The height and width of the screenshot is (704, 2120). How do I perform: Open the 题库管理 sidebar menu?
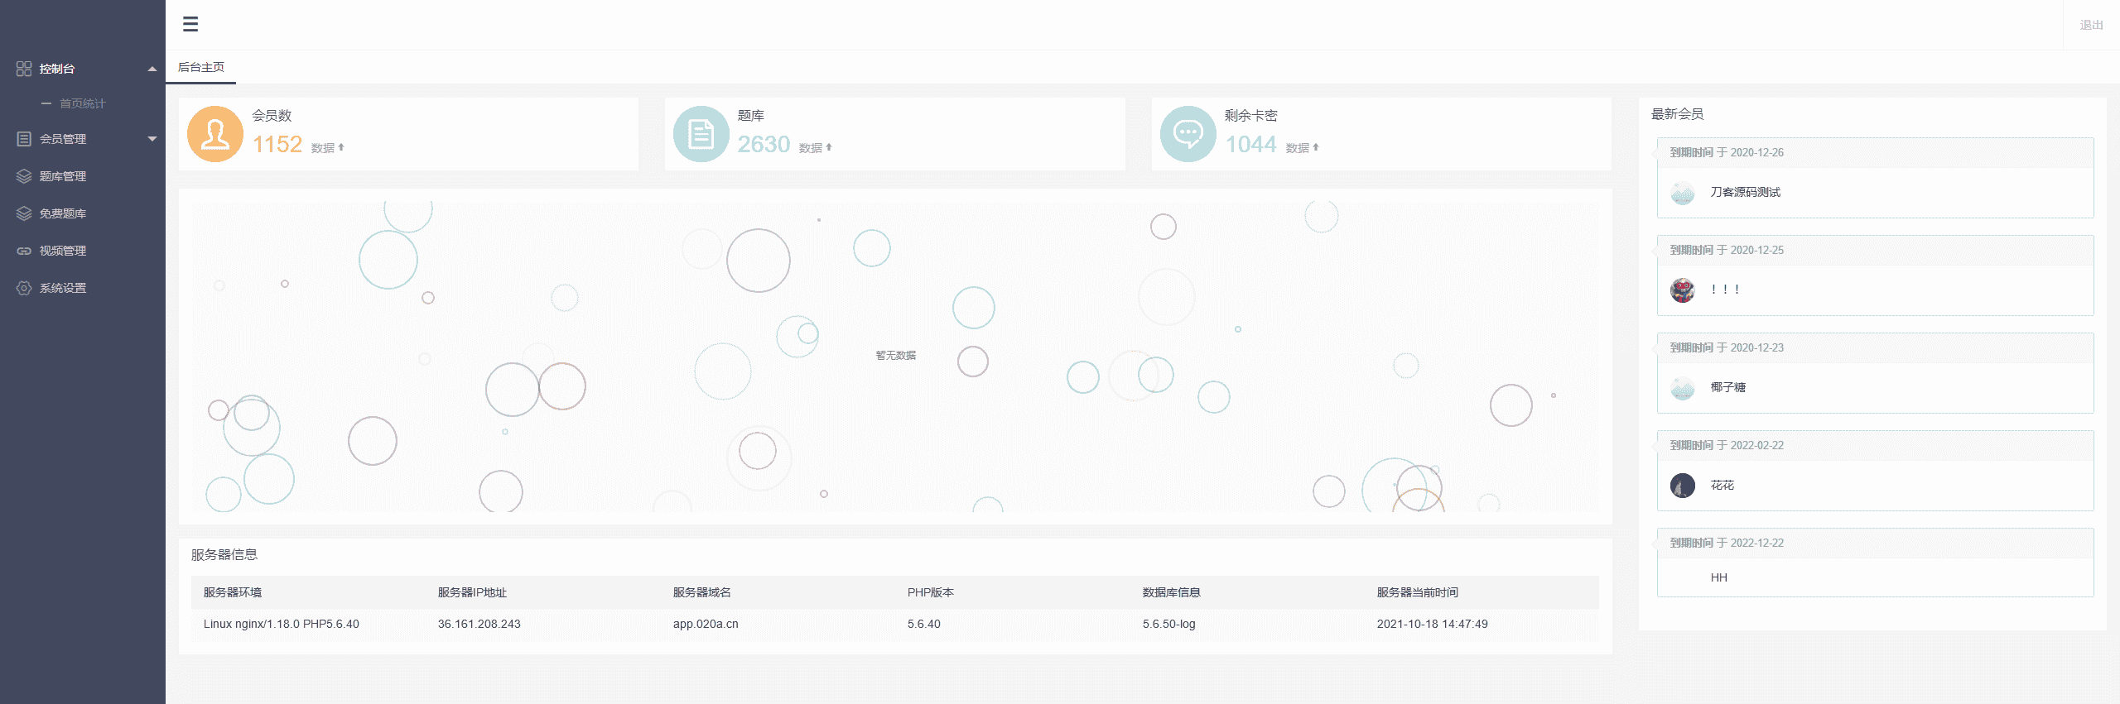(x=63, y=176)
